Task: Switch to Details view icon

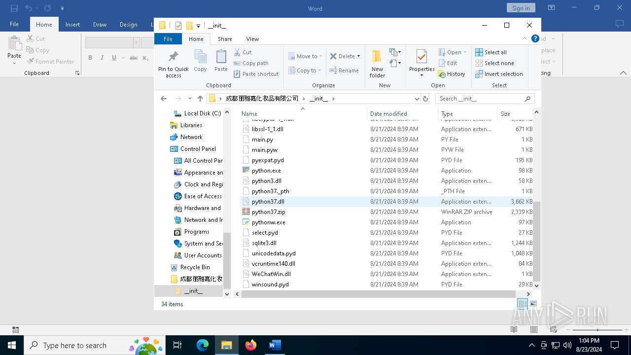Action: click(523, 304)
